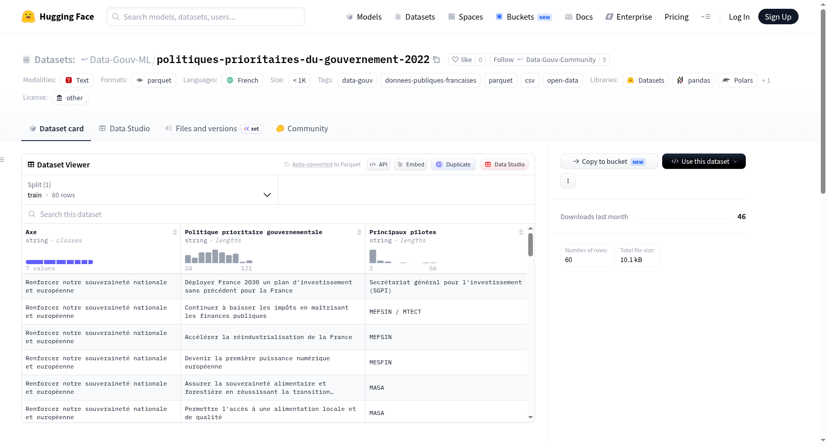Open the Pricing page
827x445 pixels.
pos(677,17)
